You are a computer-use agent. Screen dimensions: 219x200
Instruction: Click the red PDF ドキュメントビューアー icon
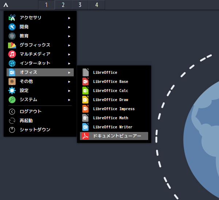pyautogui.click(x=85, y=136)
